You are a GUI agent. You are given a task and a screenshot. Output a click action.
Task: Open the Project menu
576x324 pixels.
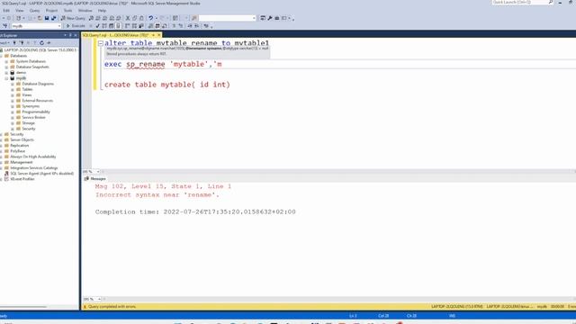51,11
